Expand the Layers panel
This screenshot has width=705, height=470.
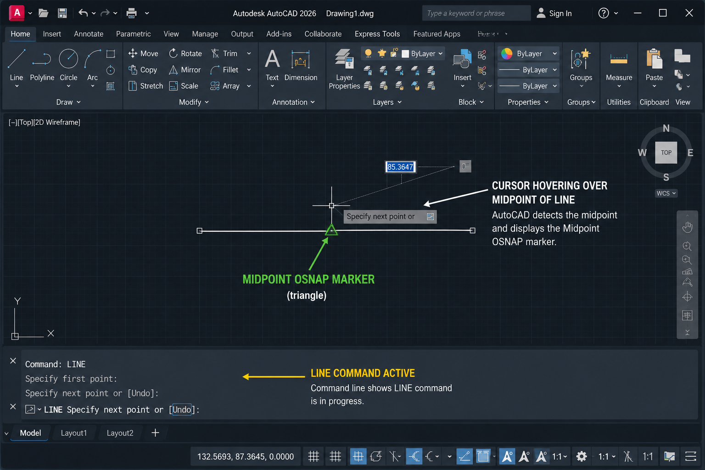click(387, 102)
